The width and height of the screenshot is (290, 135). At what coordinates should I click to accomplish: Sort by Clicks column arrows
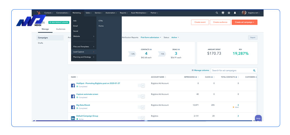tap(214, 77)
